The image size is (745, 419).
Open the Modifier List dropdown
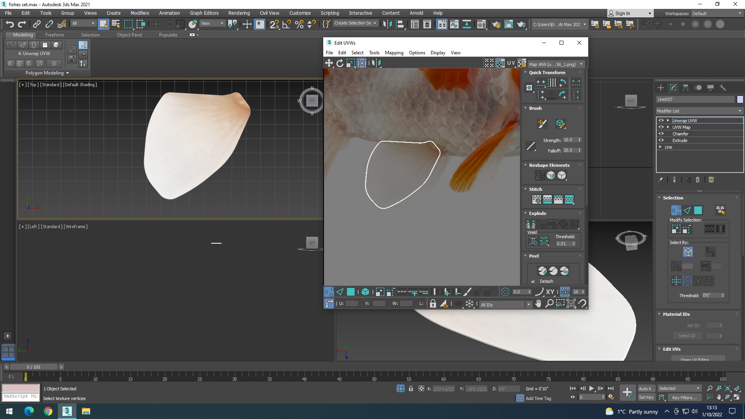pos(699,111)
